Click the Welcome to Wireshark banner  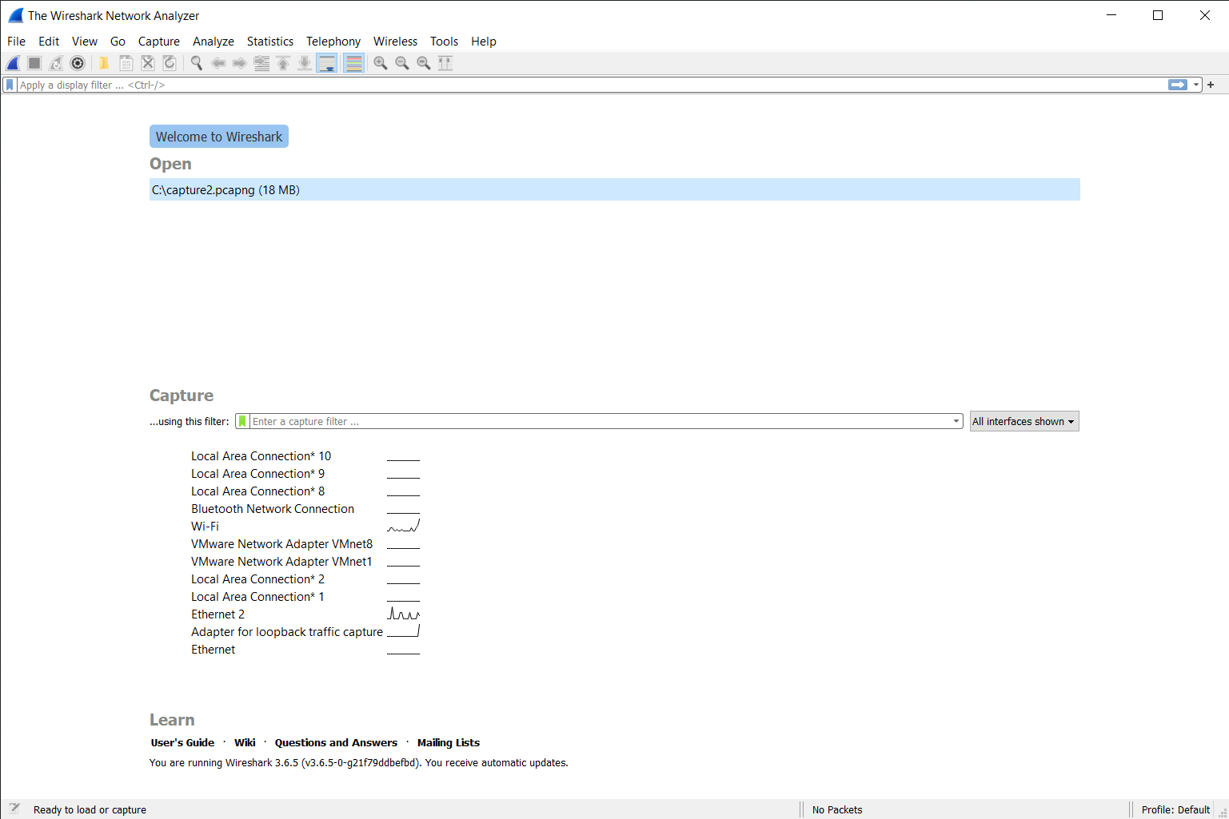219,137
